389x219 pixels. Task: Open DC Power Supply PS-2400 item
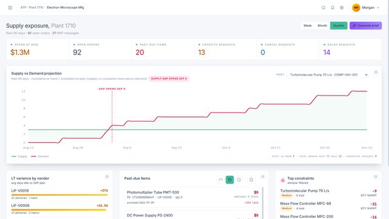point(193,215)
